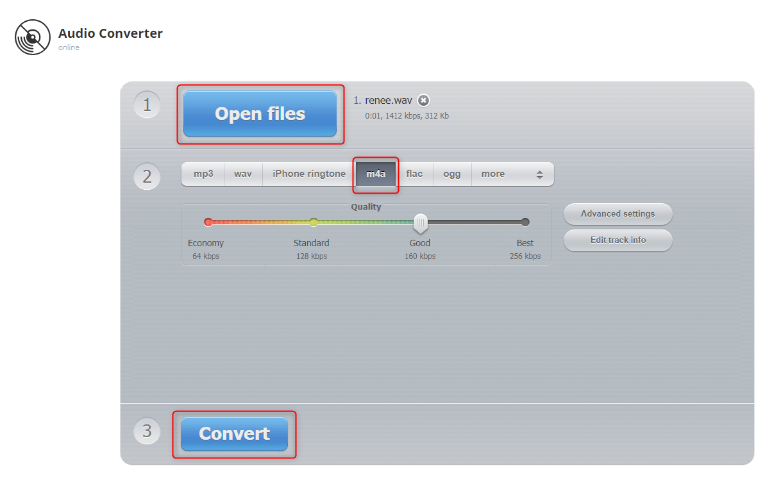
Task: Switch to the flac format tab
Action: [x=414, y=174]
